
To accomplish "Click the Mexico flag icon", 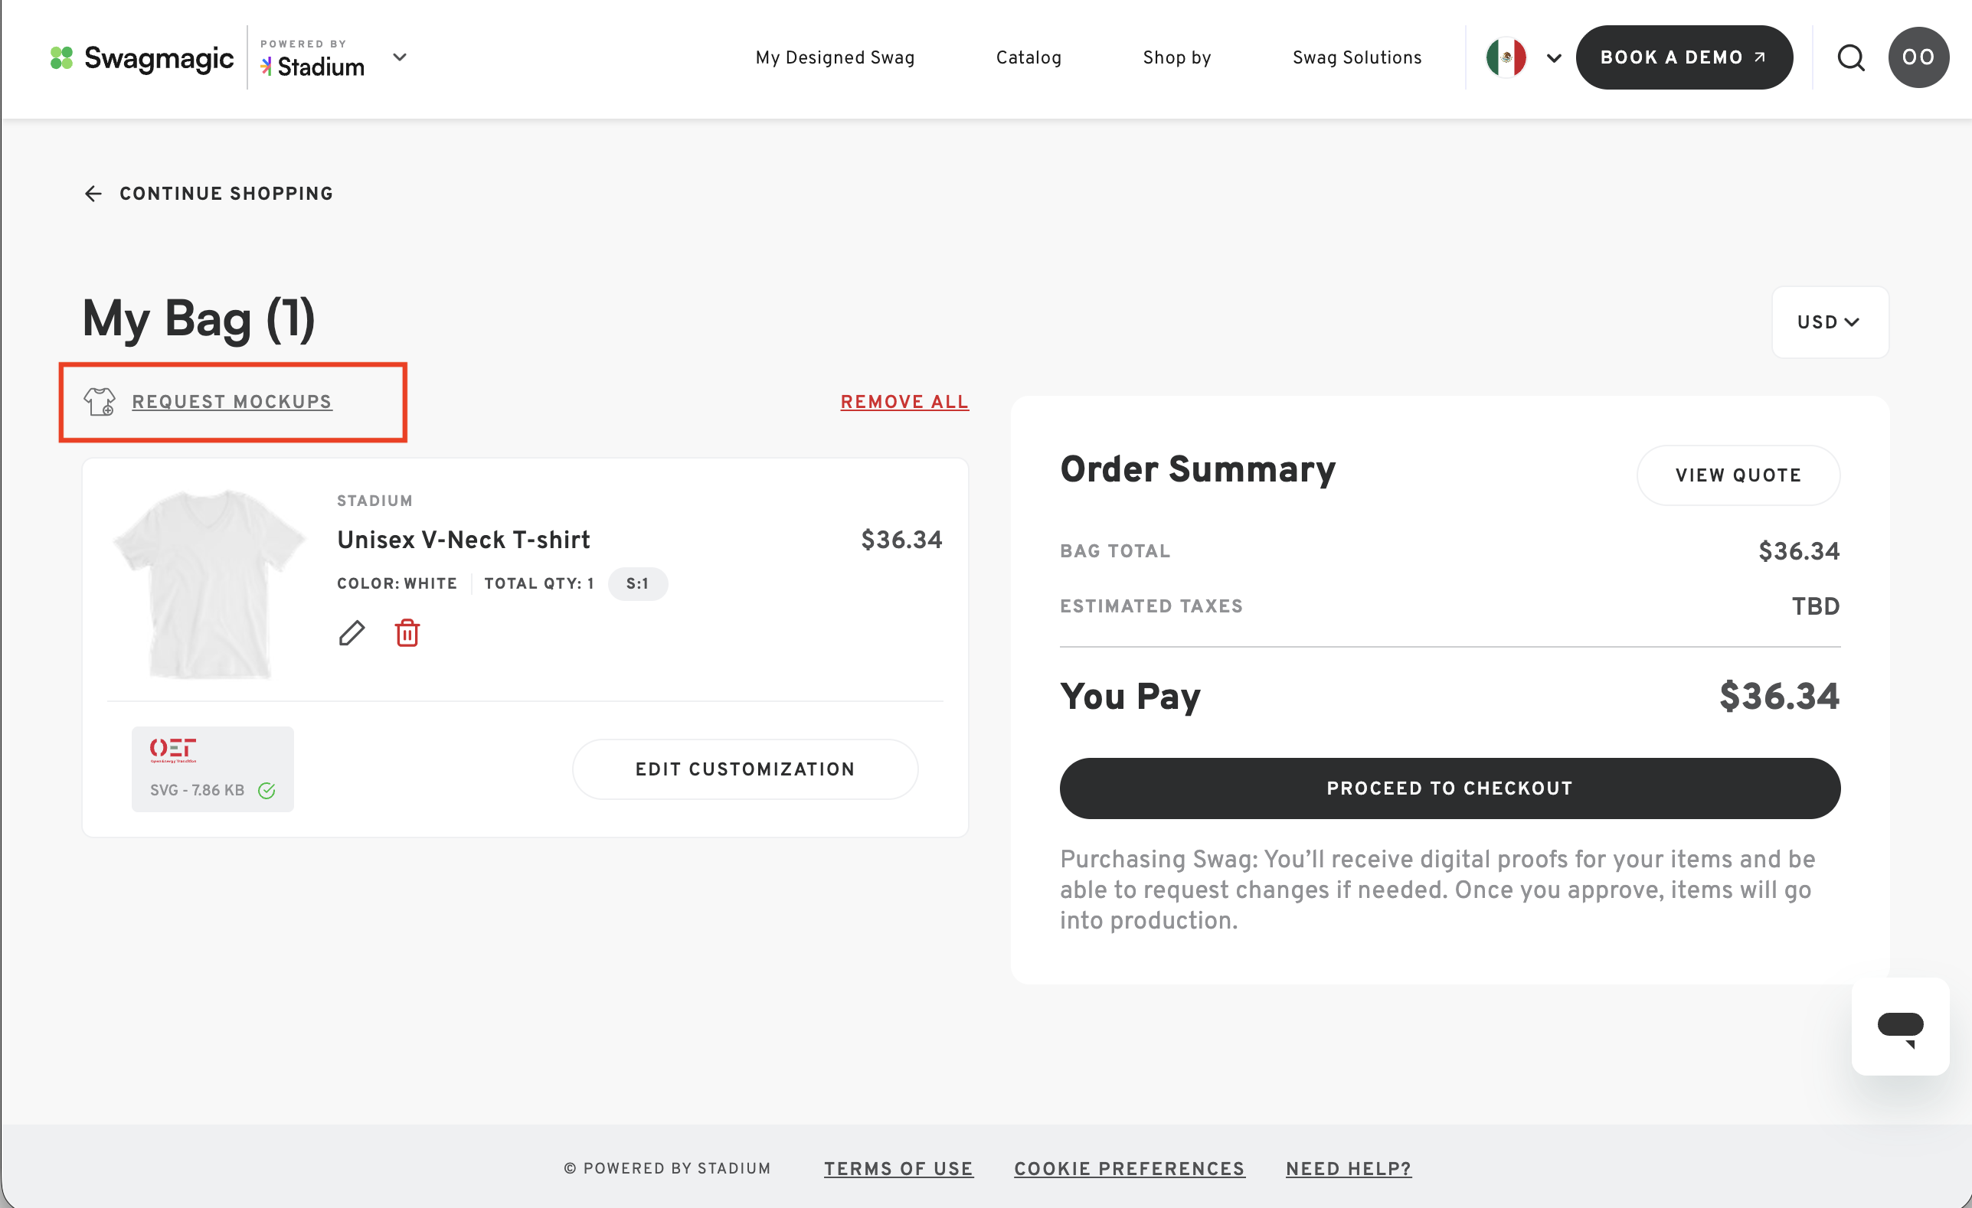I will (1506, 57).
